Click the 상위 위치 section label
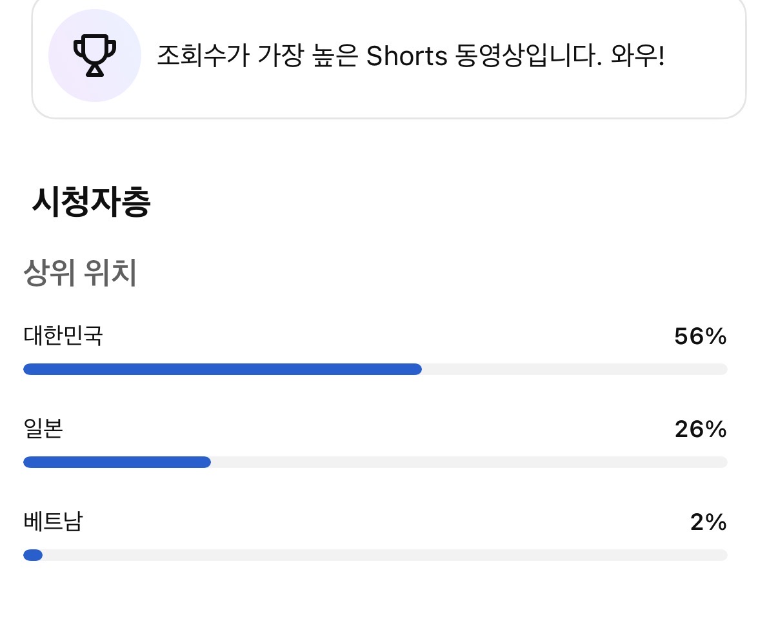Viewport: 778px width, 630px height. [x=79, y=274]
